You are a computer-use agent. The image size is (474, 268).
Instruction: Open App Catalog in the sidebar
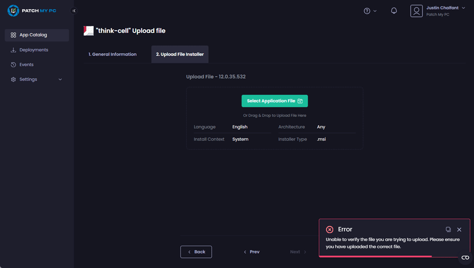tap(33, 35)
